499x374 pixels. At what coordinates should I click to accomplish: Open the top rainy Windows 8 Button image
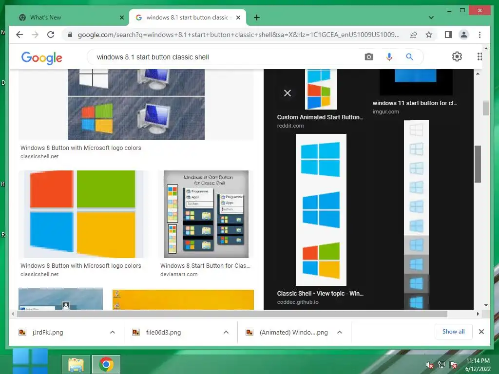click(x=136, y=105)
